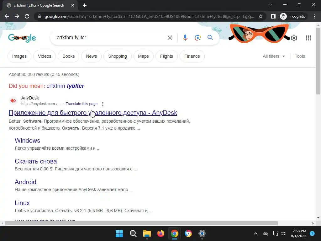
Task: Toggle the browser side panel icon
Action: (273, 16)
